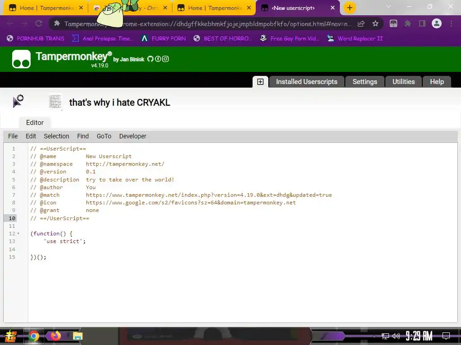
Task: Click the script icon thumbnail beside title
Action: coord(55,102)
